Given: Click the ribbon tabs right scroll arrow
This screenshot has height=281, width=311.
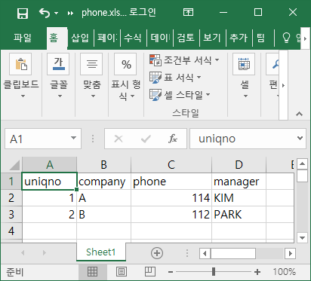Looking at the screenshot, I should click(x=305, y=38).
